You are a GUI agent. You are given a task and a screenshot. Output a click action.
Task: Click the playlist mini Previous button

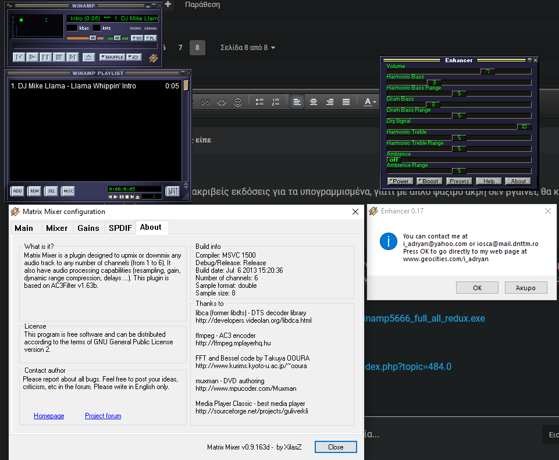[x=111, y=197]
